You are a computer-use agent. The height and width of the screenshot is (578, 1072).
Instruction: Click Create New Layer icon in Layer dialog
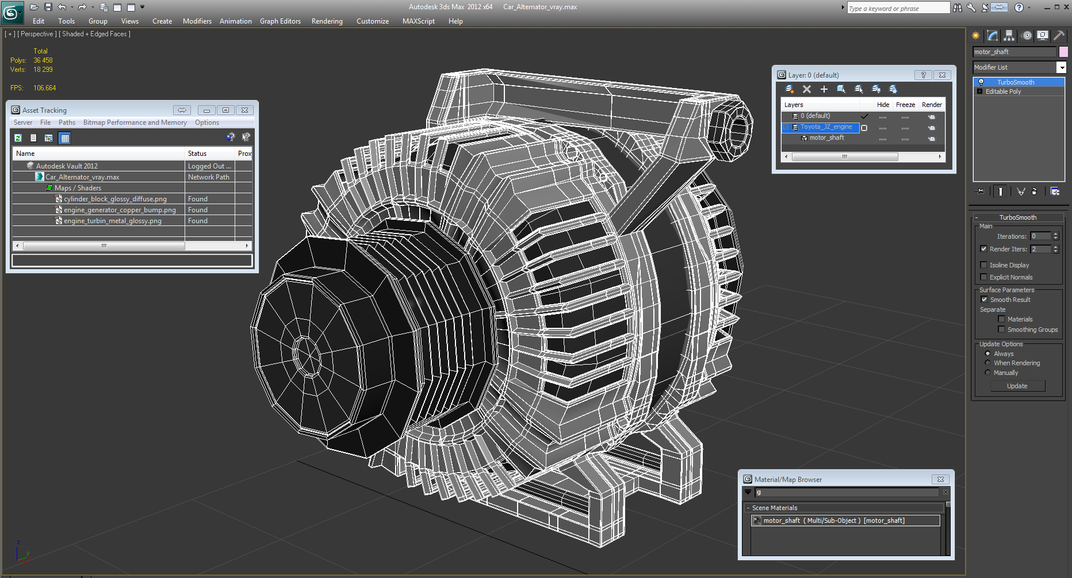click(x=790, y=89)
